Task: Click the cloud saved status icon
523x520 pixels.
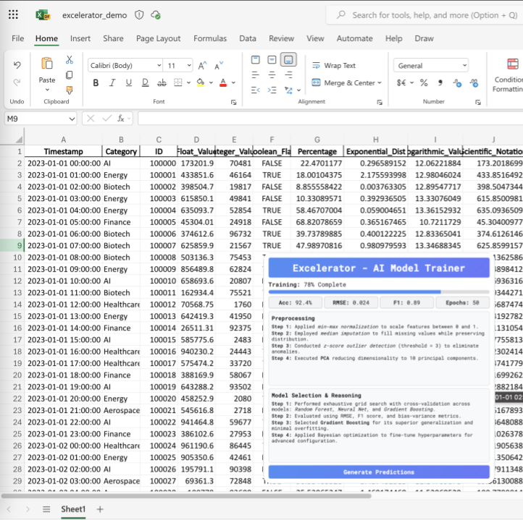Action: 156,15
